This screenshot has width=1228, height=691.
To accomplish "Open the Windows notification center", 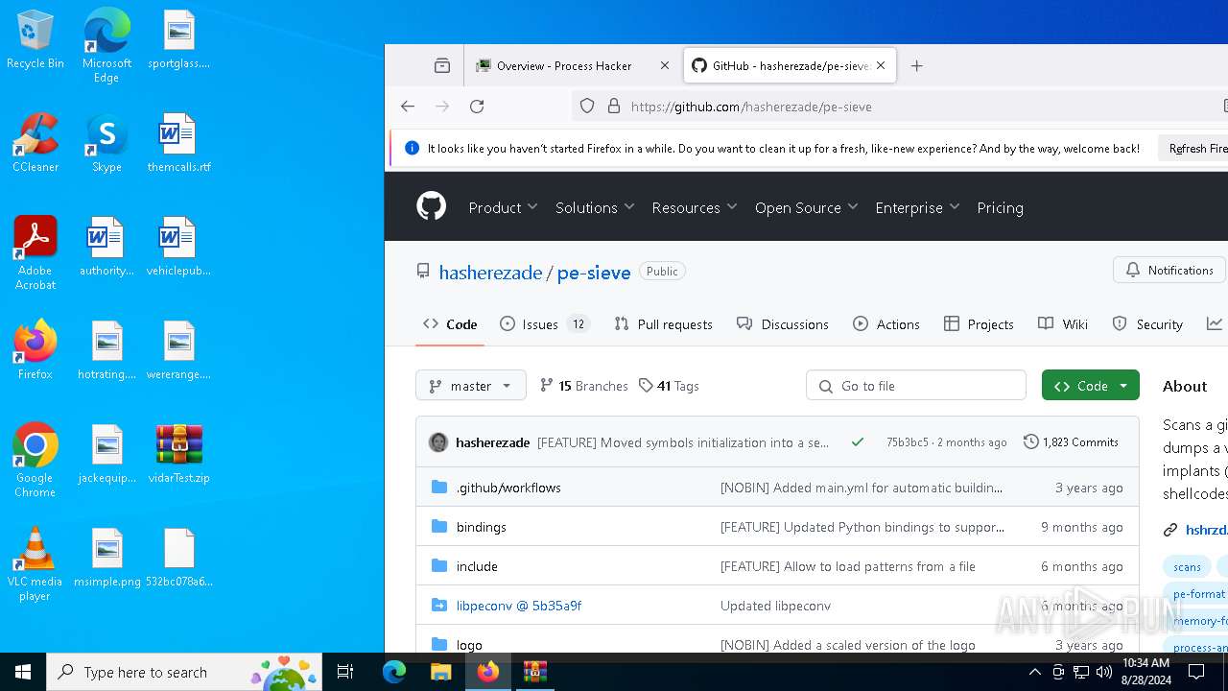I will (1196, 672).
